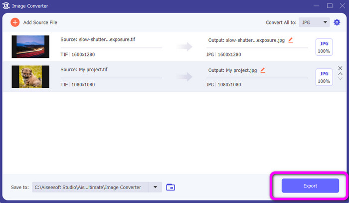Click Output: My project.jpg text
This screenshot has height=203, width=349.
[232, 70]
